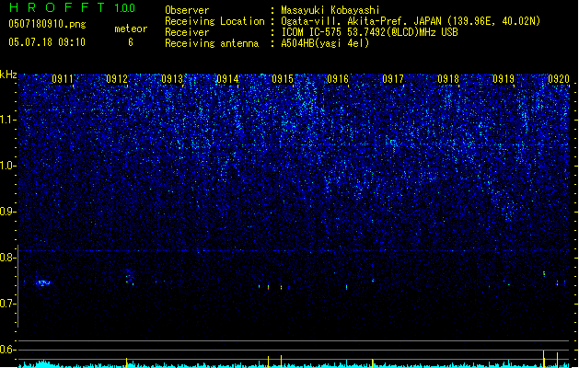This screenshot has width=579, height=368.
Task: Click the 0.8 kHz axis label
Action: pyautogui.click(x=8, y=258)
